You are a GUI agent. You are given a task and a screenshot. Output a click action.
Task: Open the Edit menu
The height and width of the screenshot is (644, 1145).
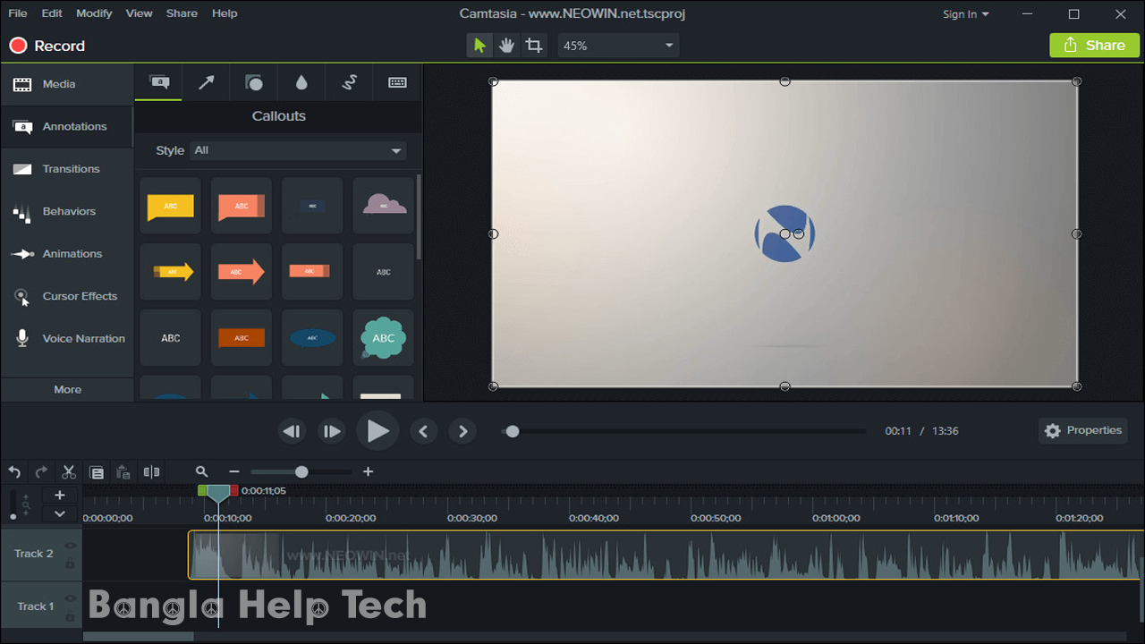tap(52, 13)
